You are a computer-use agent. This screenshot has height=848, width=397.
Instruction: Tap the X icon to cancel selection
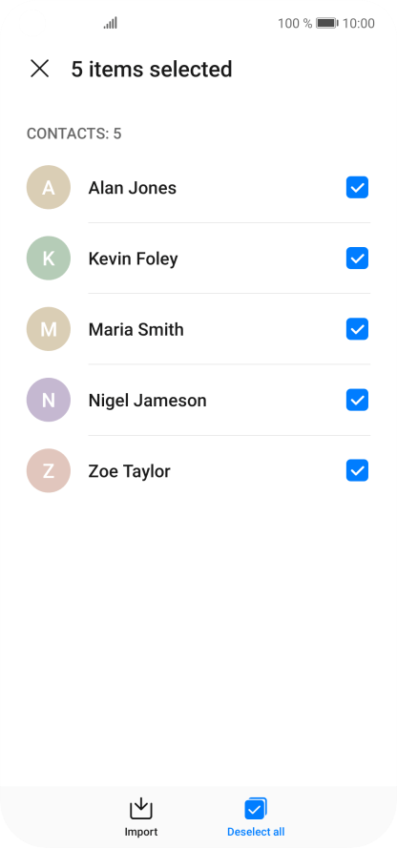tap(39, 69)
